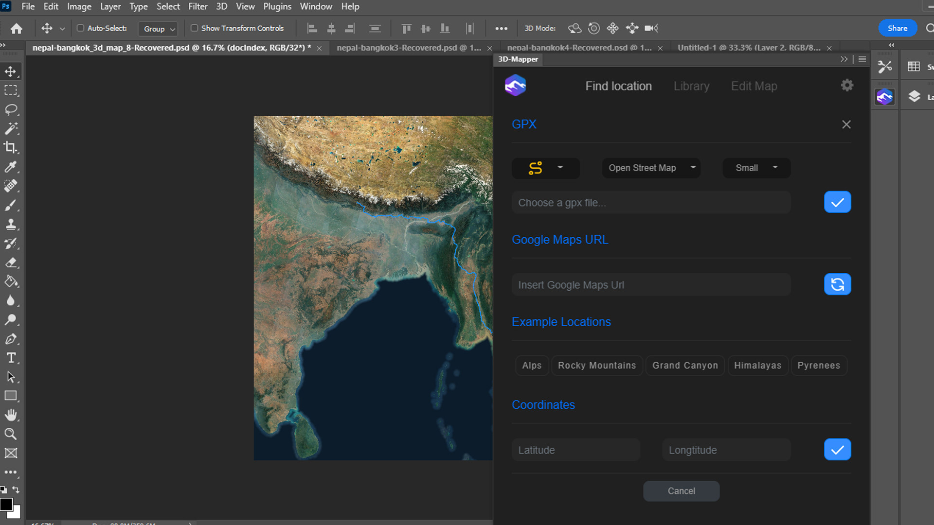Swap foreground and background colors
934x525 pixels.
pyautogui.click(x=16, y=490)
